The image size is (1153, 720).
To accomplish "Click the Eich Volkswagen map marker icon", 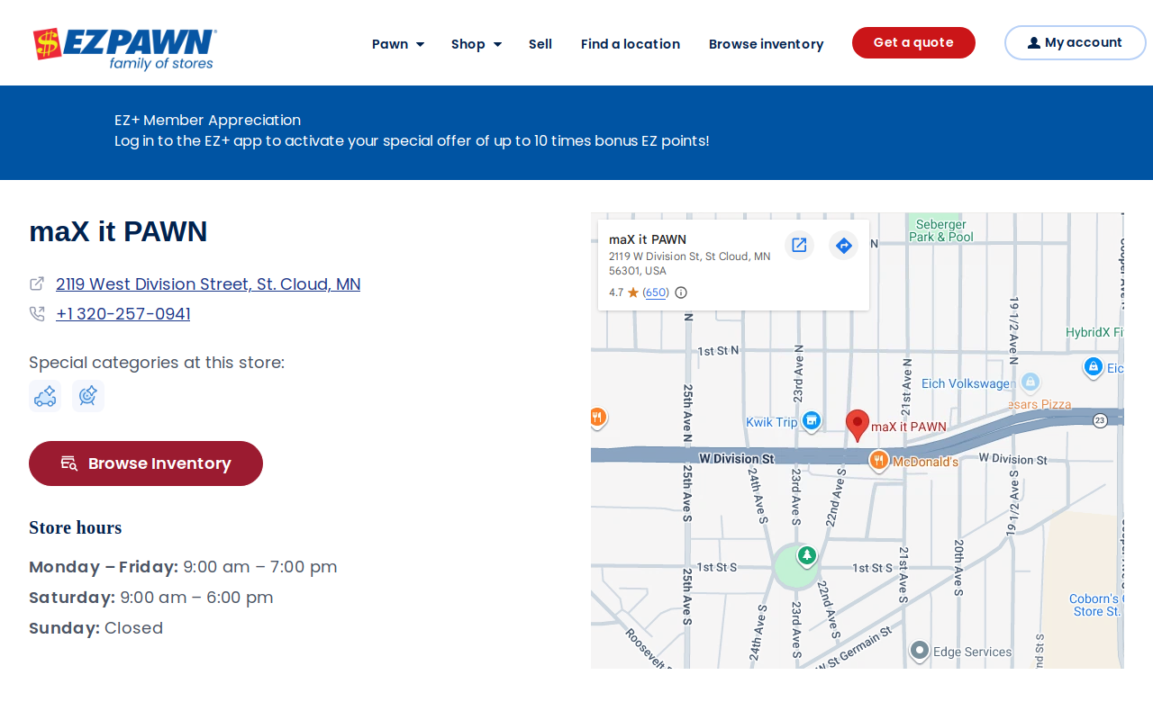I will 1031,382.
